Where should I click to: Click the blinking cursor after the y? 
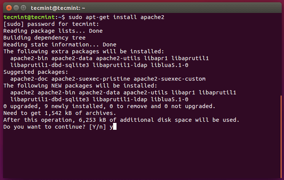pos(115,127)
